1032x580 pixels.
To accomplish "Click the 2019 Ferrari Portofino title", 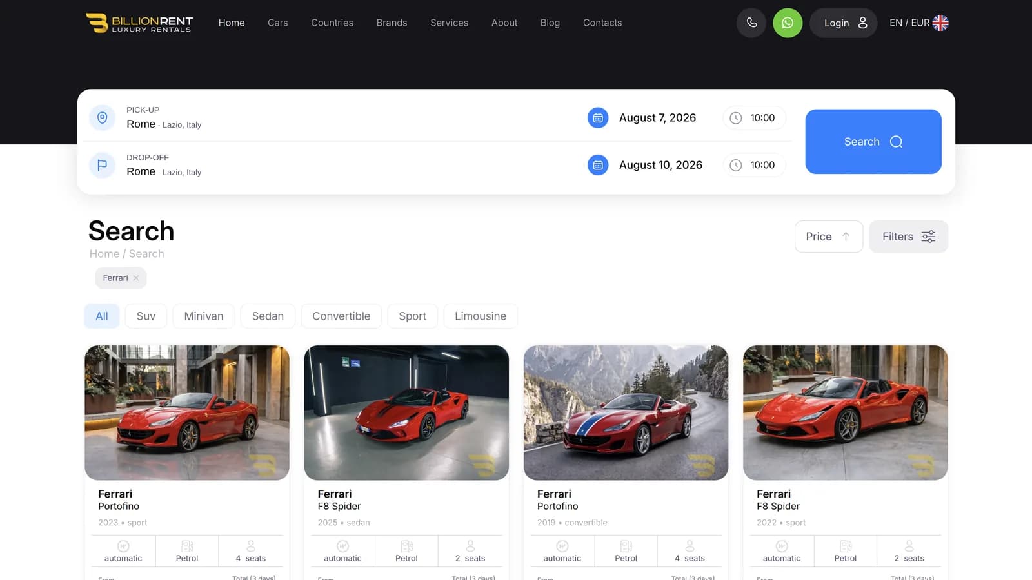I will 558,499.
